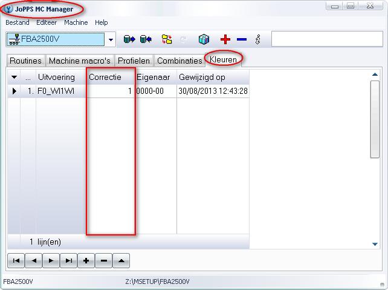Click the 1 lijn(en) footer text

tap(45, 242)
